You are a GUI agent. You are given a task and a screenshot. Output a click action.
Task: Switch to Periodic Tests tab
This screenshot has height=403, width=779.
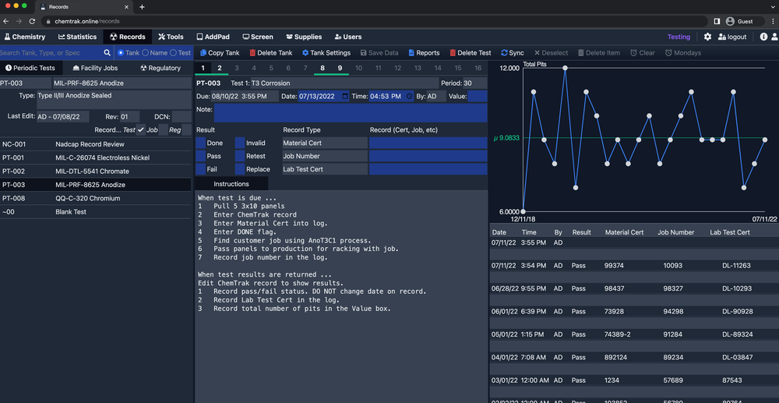point(30,68)
